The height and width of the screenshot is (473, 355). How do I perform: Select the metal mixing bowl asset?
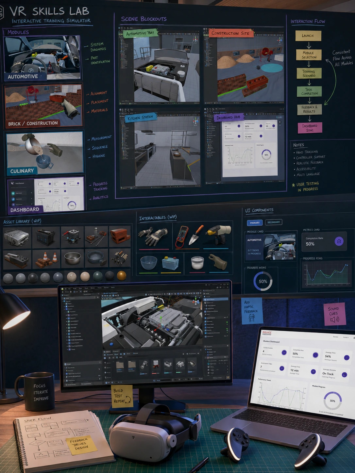[72, 259]
